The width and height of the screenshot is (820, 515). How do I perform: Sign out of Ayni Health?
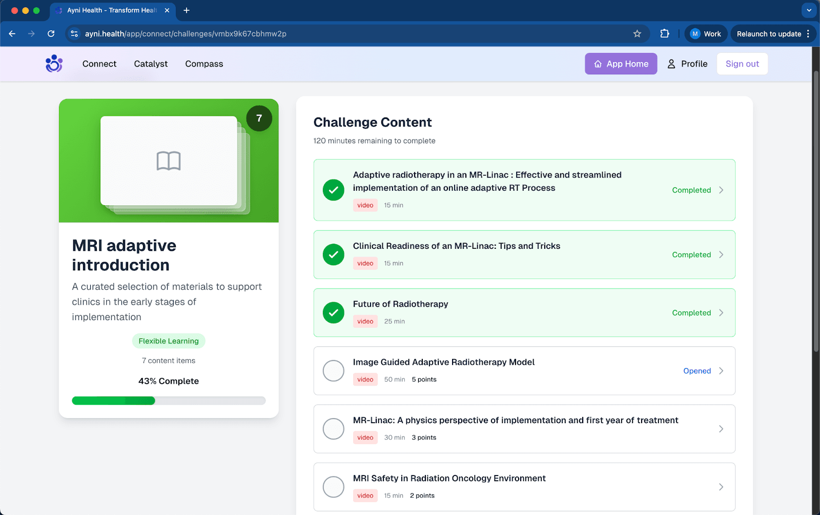click(x=742, y=64)
